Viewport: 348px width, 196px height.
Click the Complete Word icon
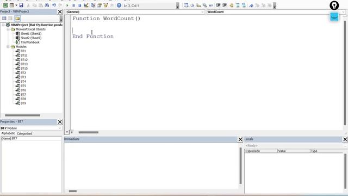coord(211,5)
